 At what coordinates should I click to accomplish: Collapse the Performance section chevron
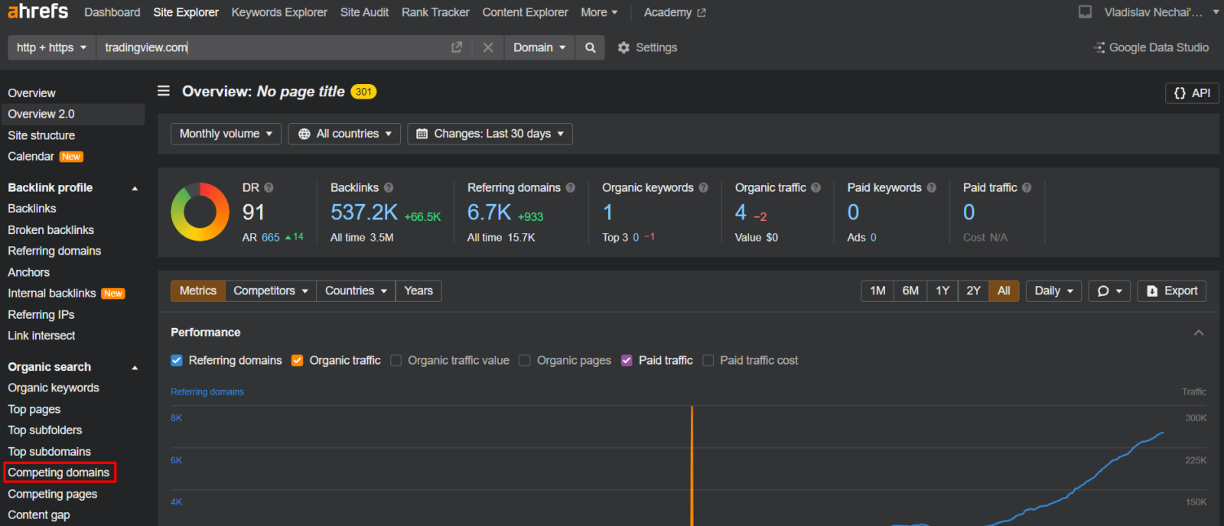point(1199,333)
